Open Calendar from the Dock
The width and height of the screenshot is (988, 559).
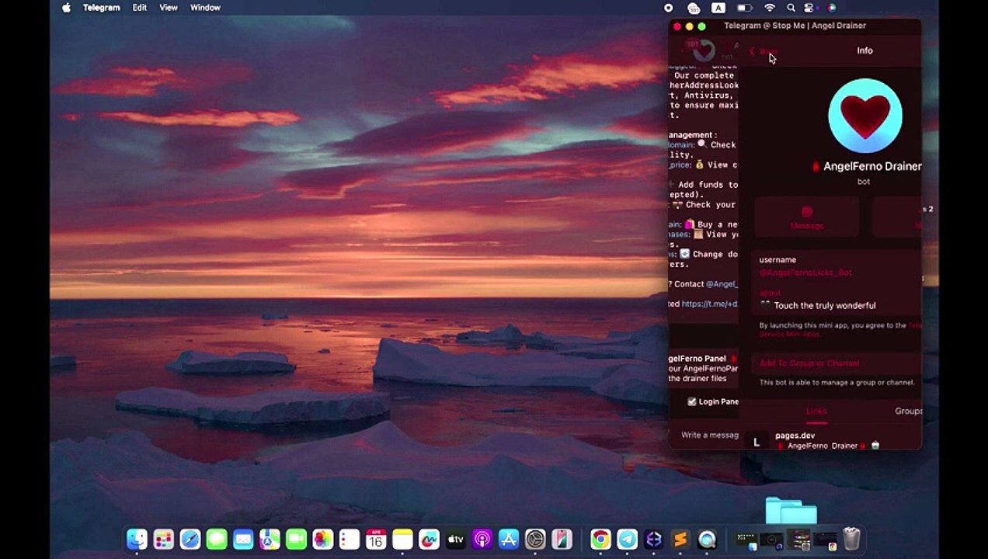(376, 539)
